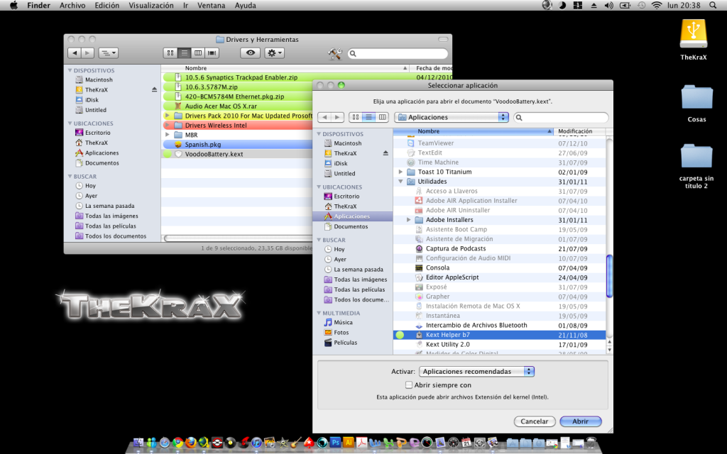
Task: Toggle column view in Drivers y Herramientas window
Action: (198, 52)
